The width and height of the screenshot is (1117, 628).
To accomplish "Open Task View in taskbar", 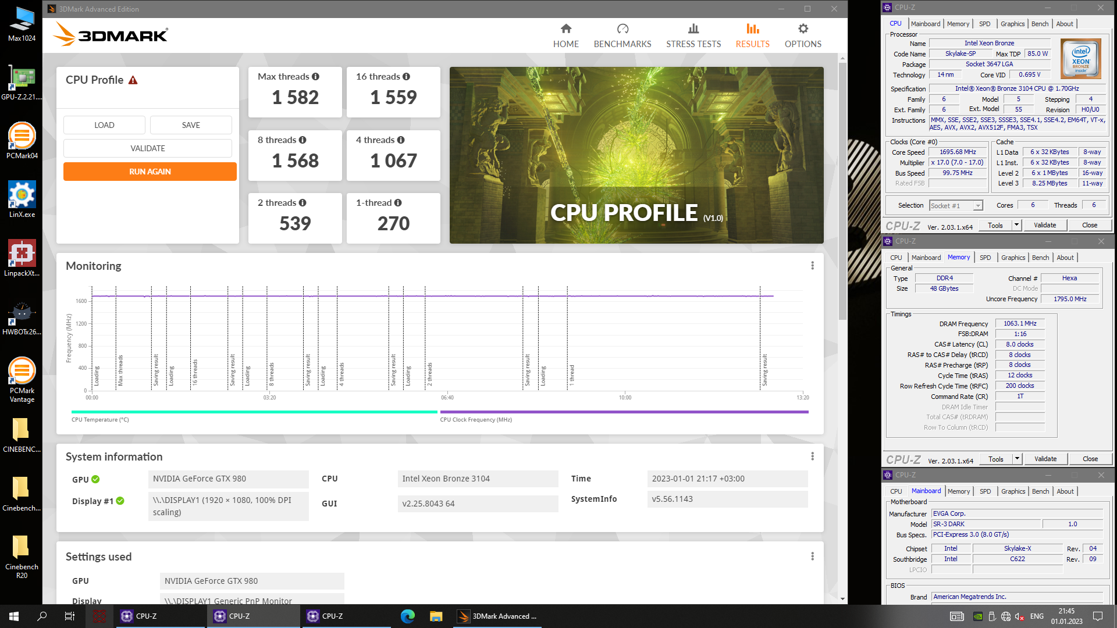I will tap(69, 616).
